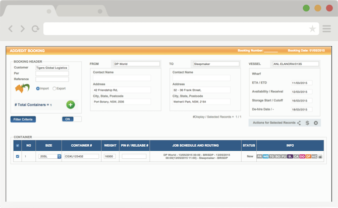Viewport: 338px width, 208px height.
Task: Click the CONTAINER # column header
Action: pos(82,146)
